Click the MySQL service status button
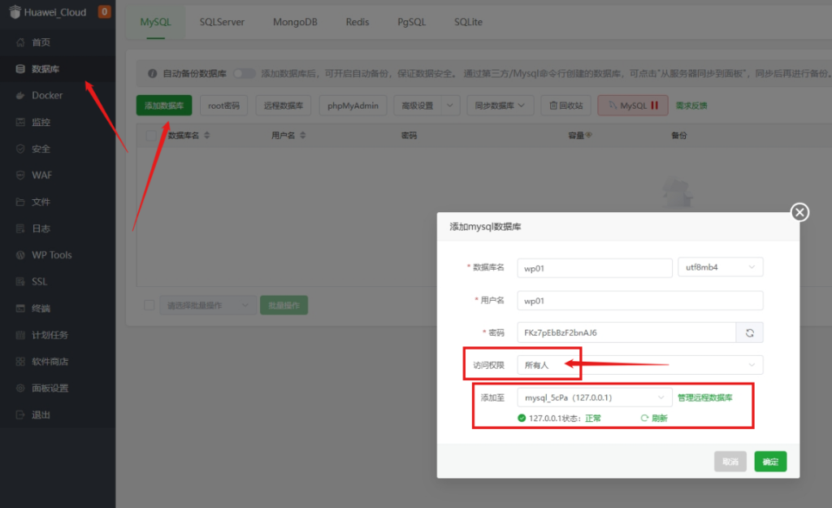 click(632, 106)
